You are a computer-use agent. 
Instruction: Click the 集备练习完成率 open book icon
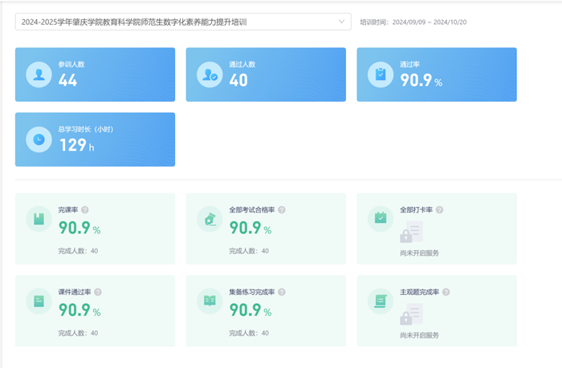pyautogui.click(x=210, y=301)
